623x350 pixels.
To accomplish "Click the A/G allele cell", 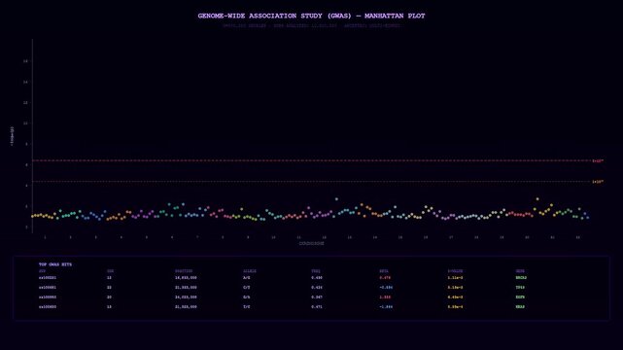I will pos(247,278).
